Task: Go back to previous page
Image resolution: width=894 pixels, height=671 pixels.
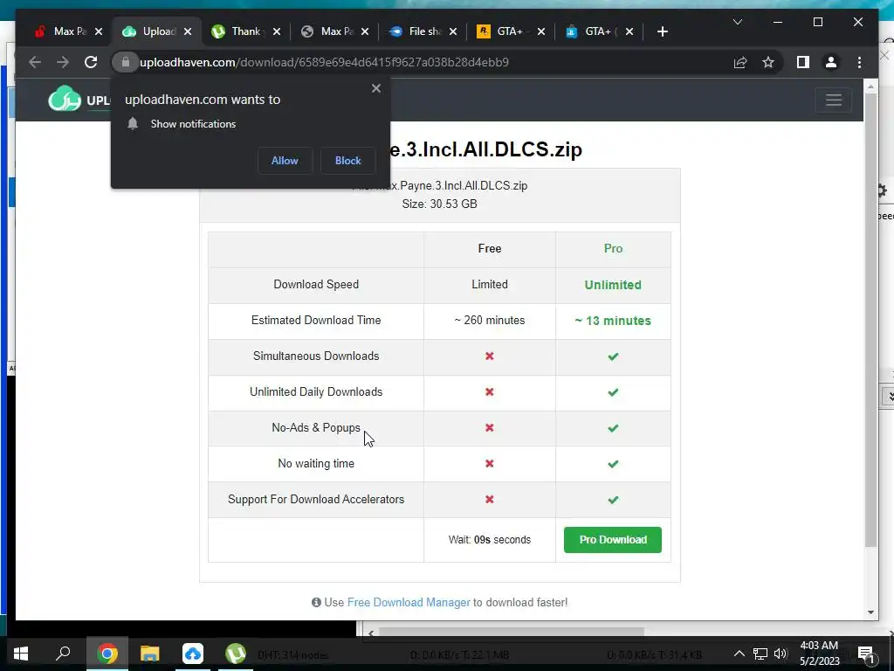Action: [35, 62]
